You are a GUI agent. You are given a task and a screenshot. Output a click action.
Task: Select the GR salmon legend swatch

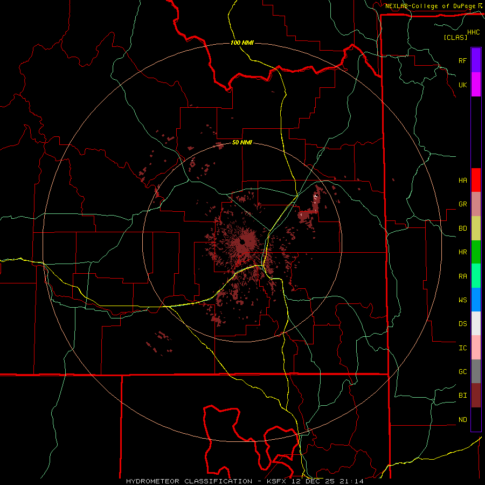coord(476,204)
